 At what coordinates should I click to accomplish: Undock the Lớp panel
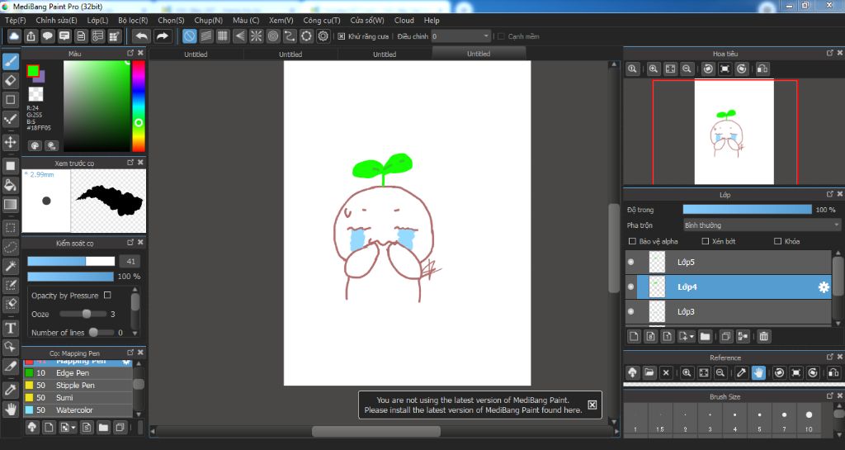point(830,194)
